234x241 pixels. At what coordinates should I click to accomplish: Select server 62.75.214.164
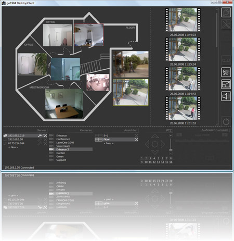(x=16, y=143)
